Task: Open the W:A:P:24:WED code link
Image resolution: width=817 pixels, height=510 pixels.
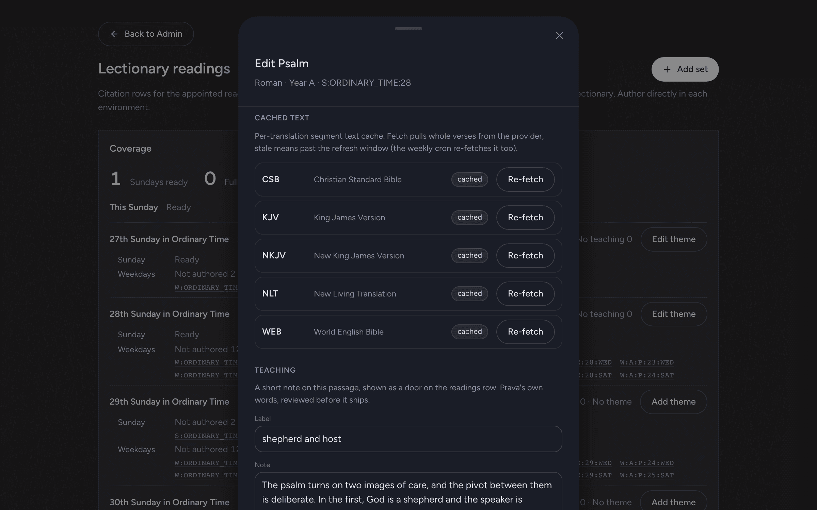Action: [647, 463]
